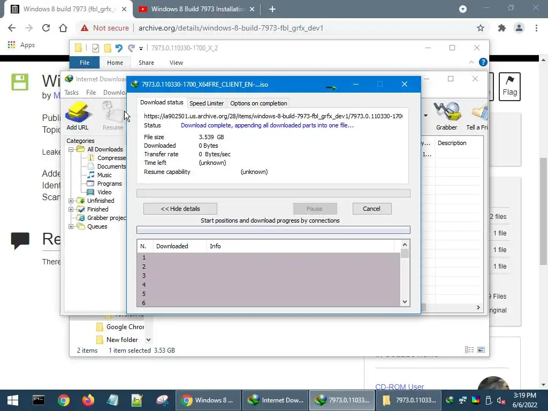Click the main download progress bar
This screenshot has width=548, height=411.
click(x=273, y=193)
